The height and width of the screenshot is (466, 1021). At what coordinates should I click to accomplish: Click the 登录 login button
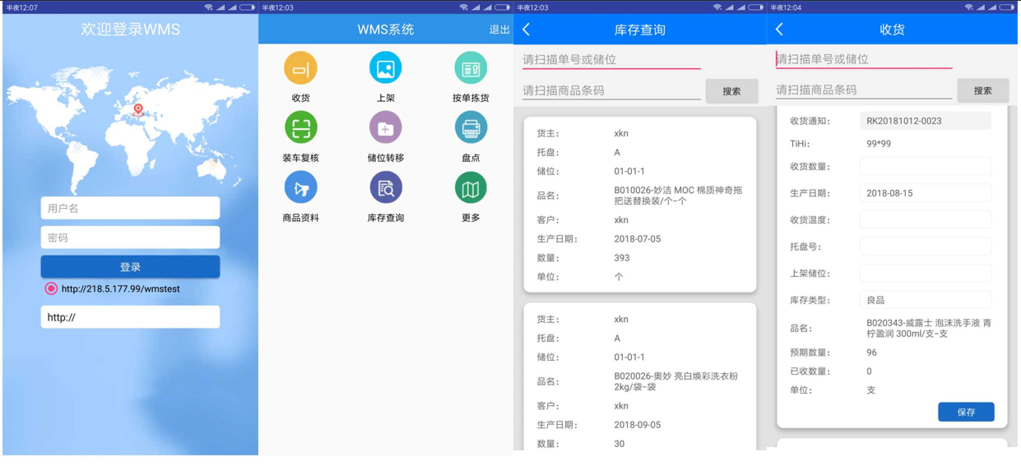pyautogui.click(x=130, y=267)
